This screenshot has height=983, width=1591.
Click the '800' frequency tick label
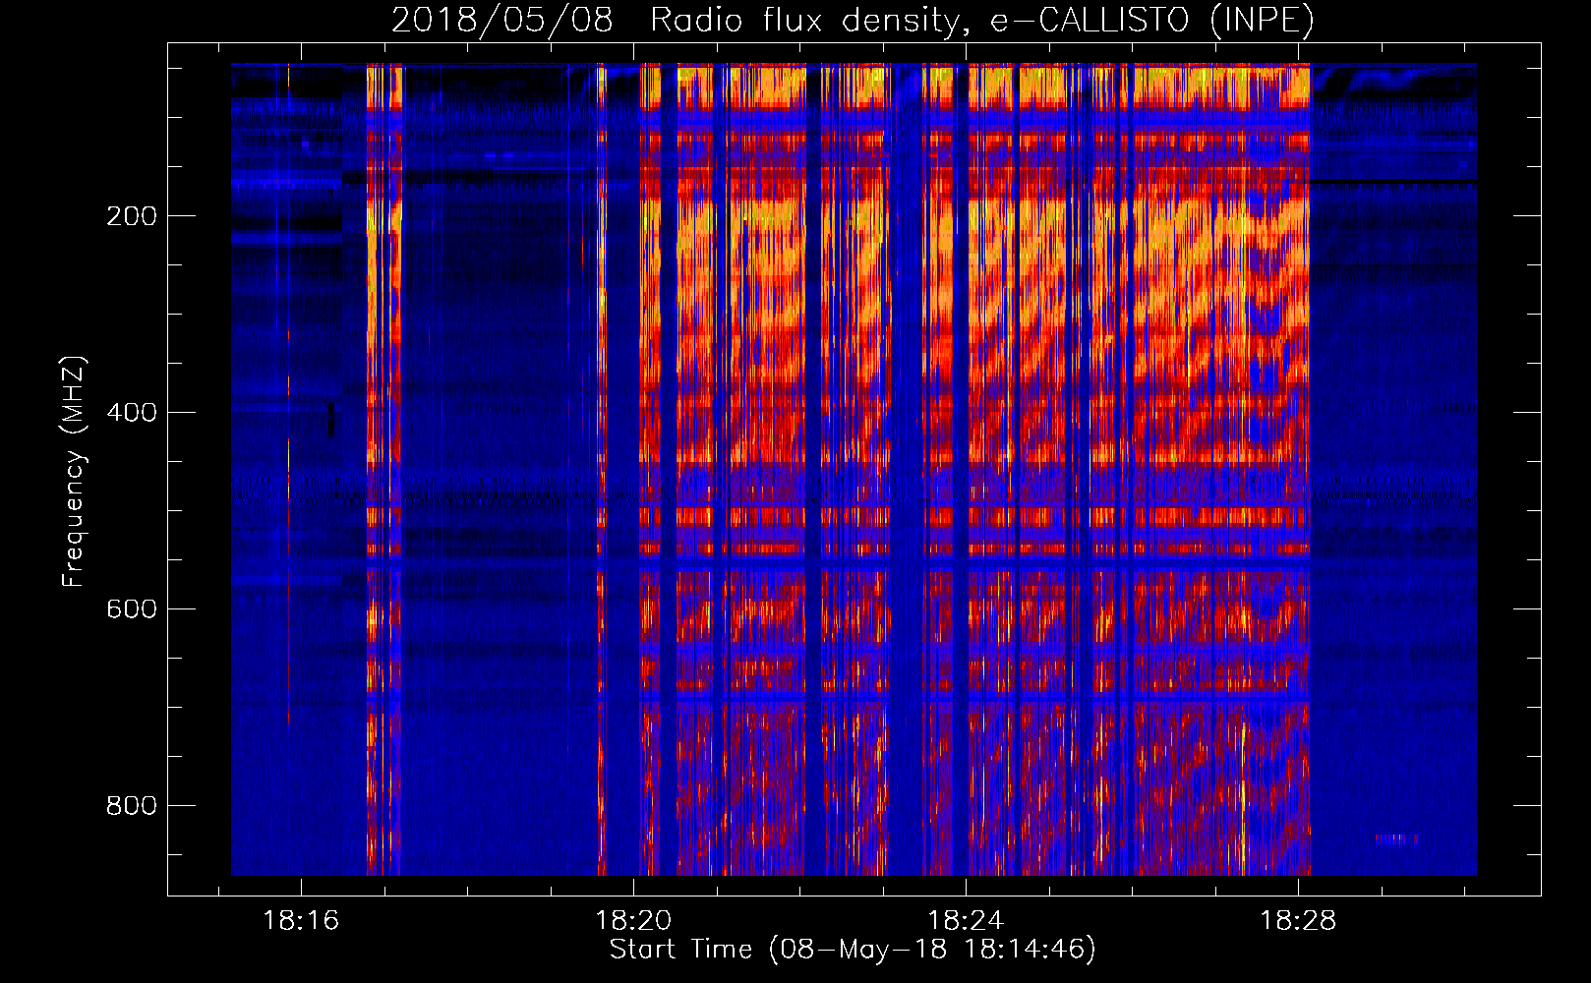coord(132,806)
